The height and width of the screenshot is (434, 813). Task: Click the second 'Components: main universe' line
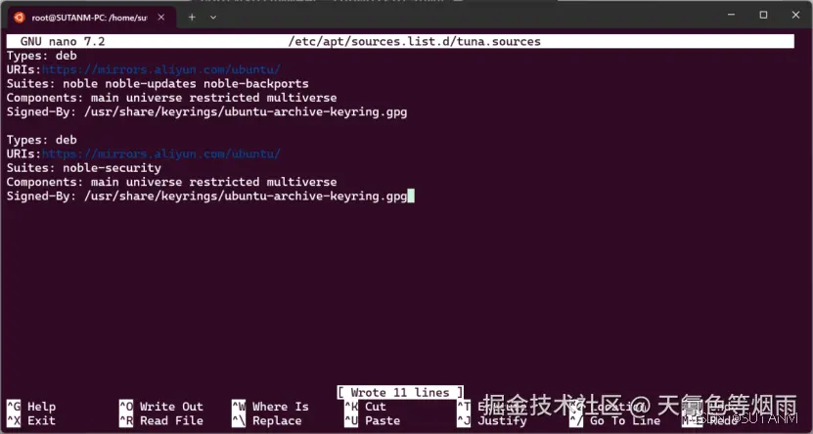pyautogui.click(x=171, y=183)
